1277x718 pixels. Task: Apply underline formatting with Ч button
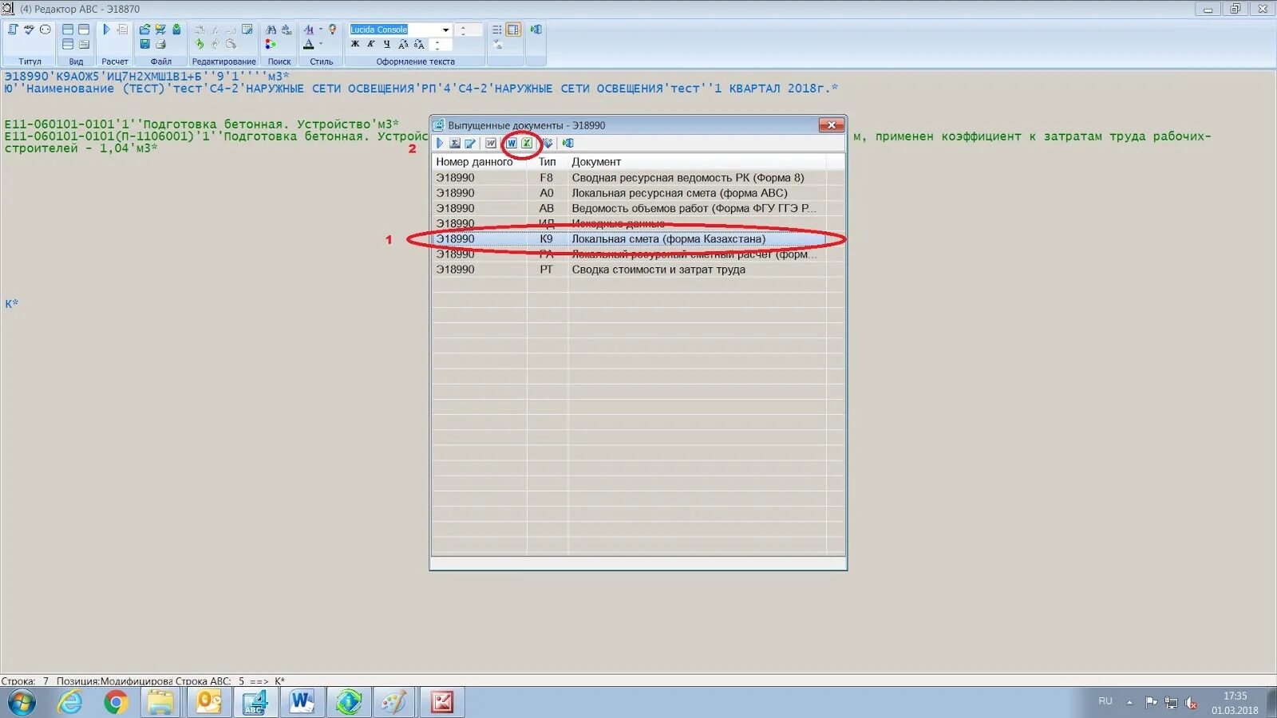pos(386,44)
